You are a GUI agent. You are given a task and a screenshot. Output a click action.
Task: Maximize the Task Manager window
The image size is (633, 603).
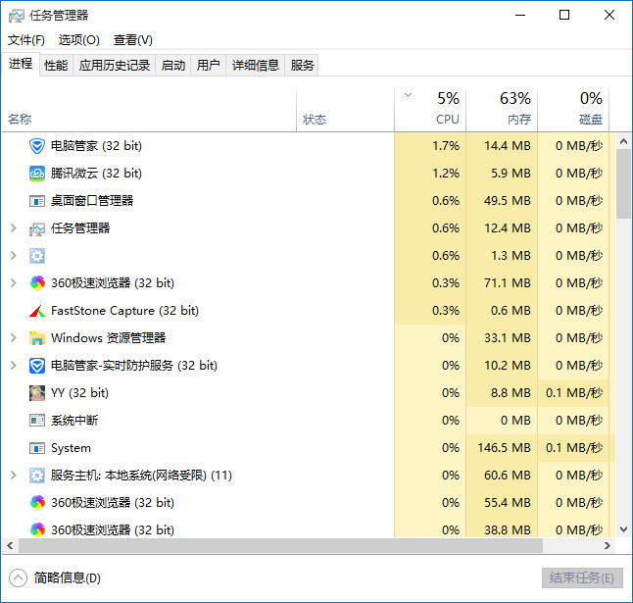coord(564,16)
